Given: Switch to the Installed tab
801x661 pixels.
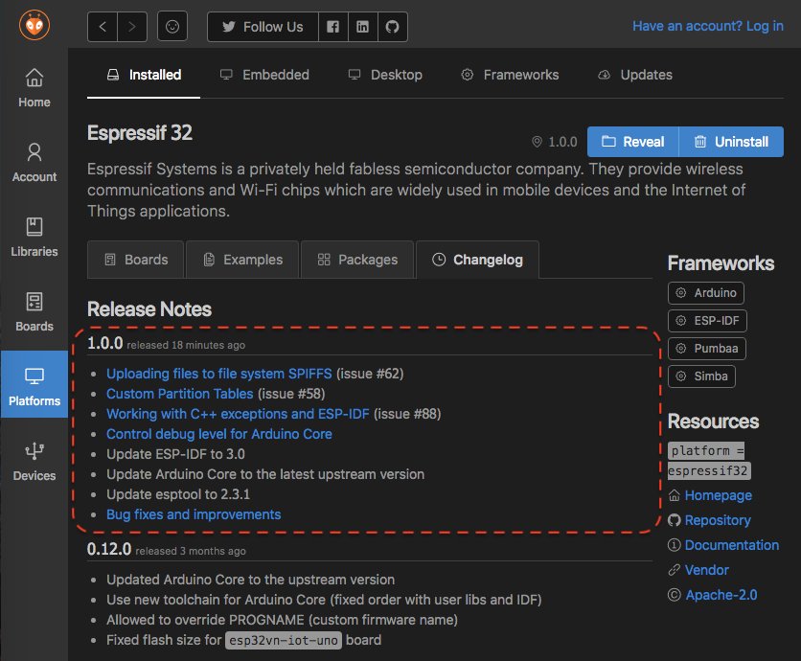Looking at the screenshot, I should 144,75.
